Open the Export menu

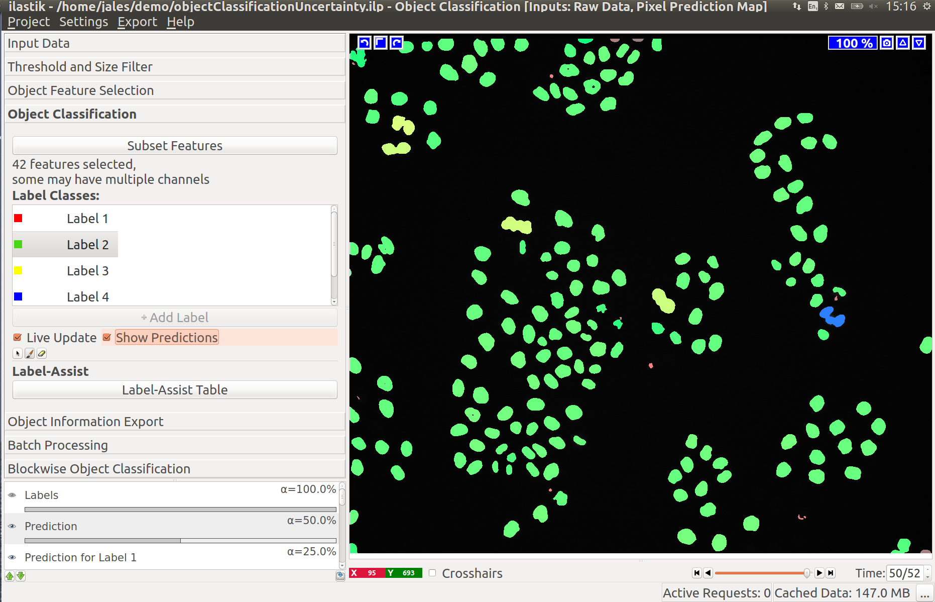click(137, 22)
